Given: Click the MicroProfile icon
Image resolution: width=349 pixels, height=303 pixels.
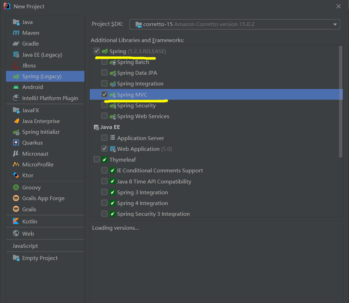Looking at the screenshot, I should coord(16,164).
